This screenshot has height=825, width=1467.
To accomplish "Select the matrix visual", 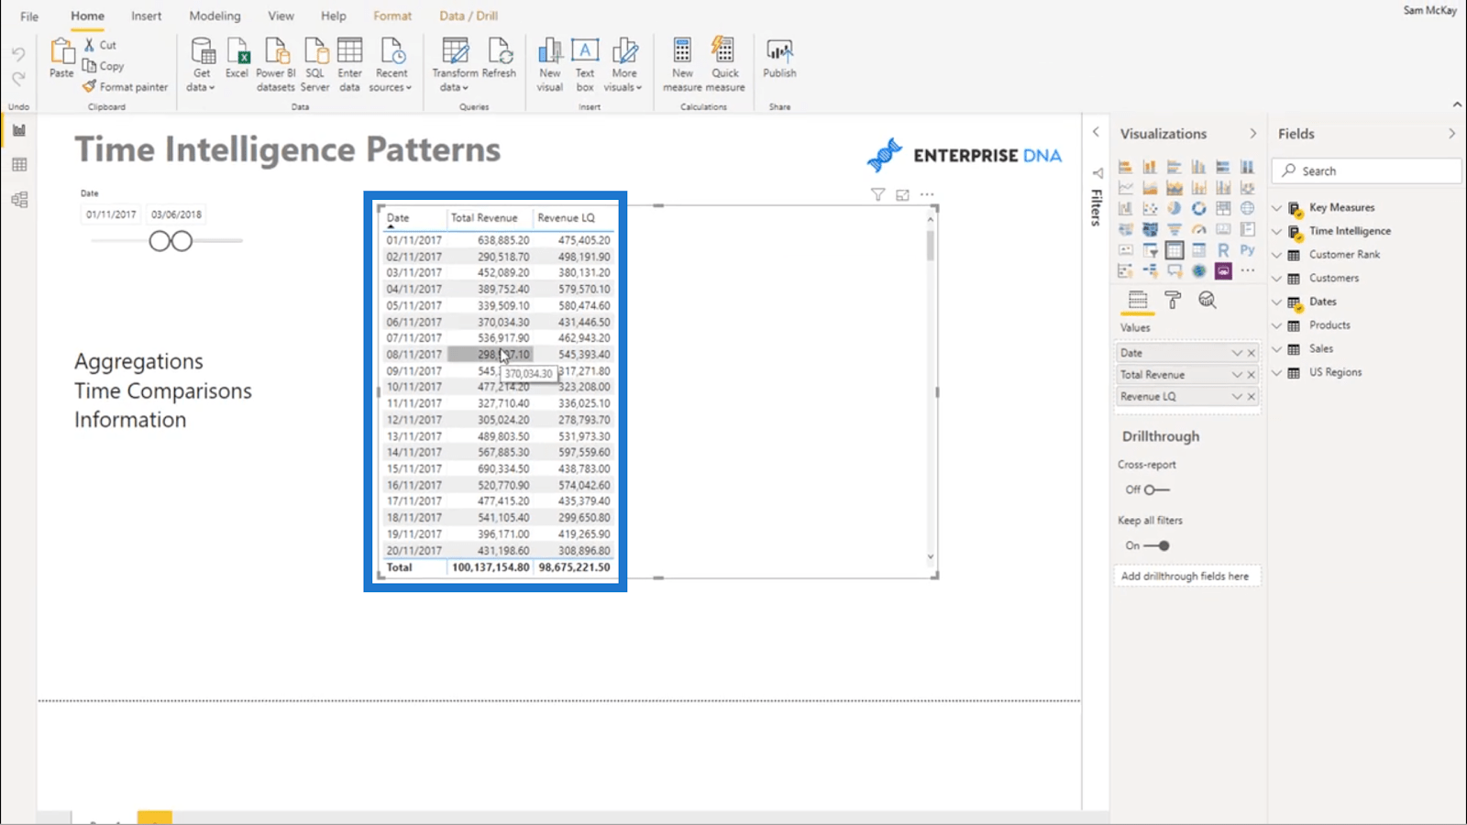I will (x=1198, y=250).
